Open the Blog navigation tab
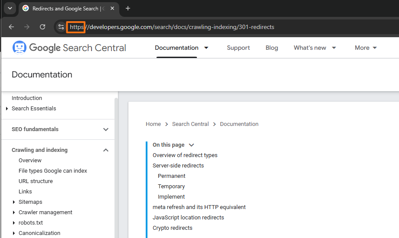 pyautogui.click(x=272, y=48)
